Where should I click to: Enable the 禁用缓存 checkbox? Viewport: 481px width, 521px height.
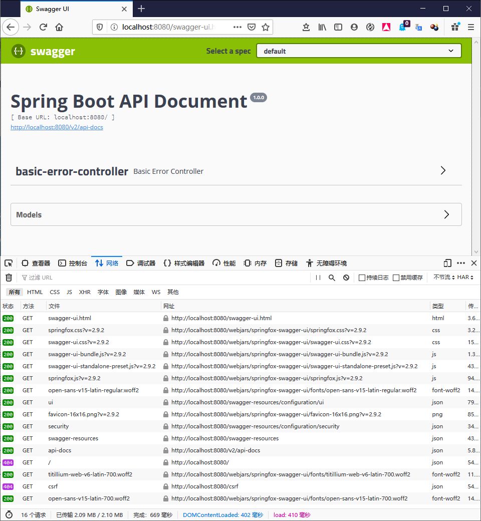(396, 278)
